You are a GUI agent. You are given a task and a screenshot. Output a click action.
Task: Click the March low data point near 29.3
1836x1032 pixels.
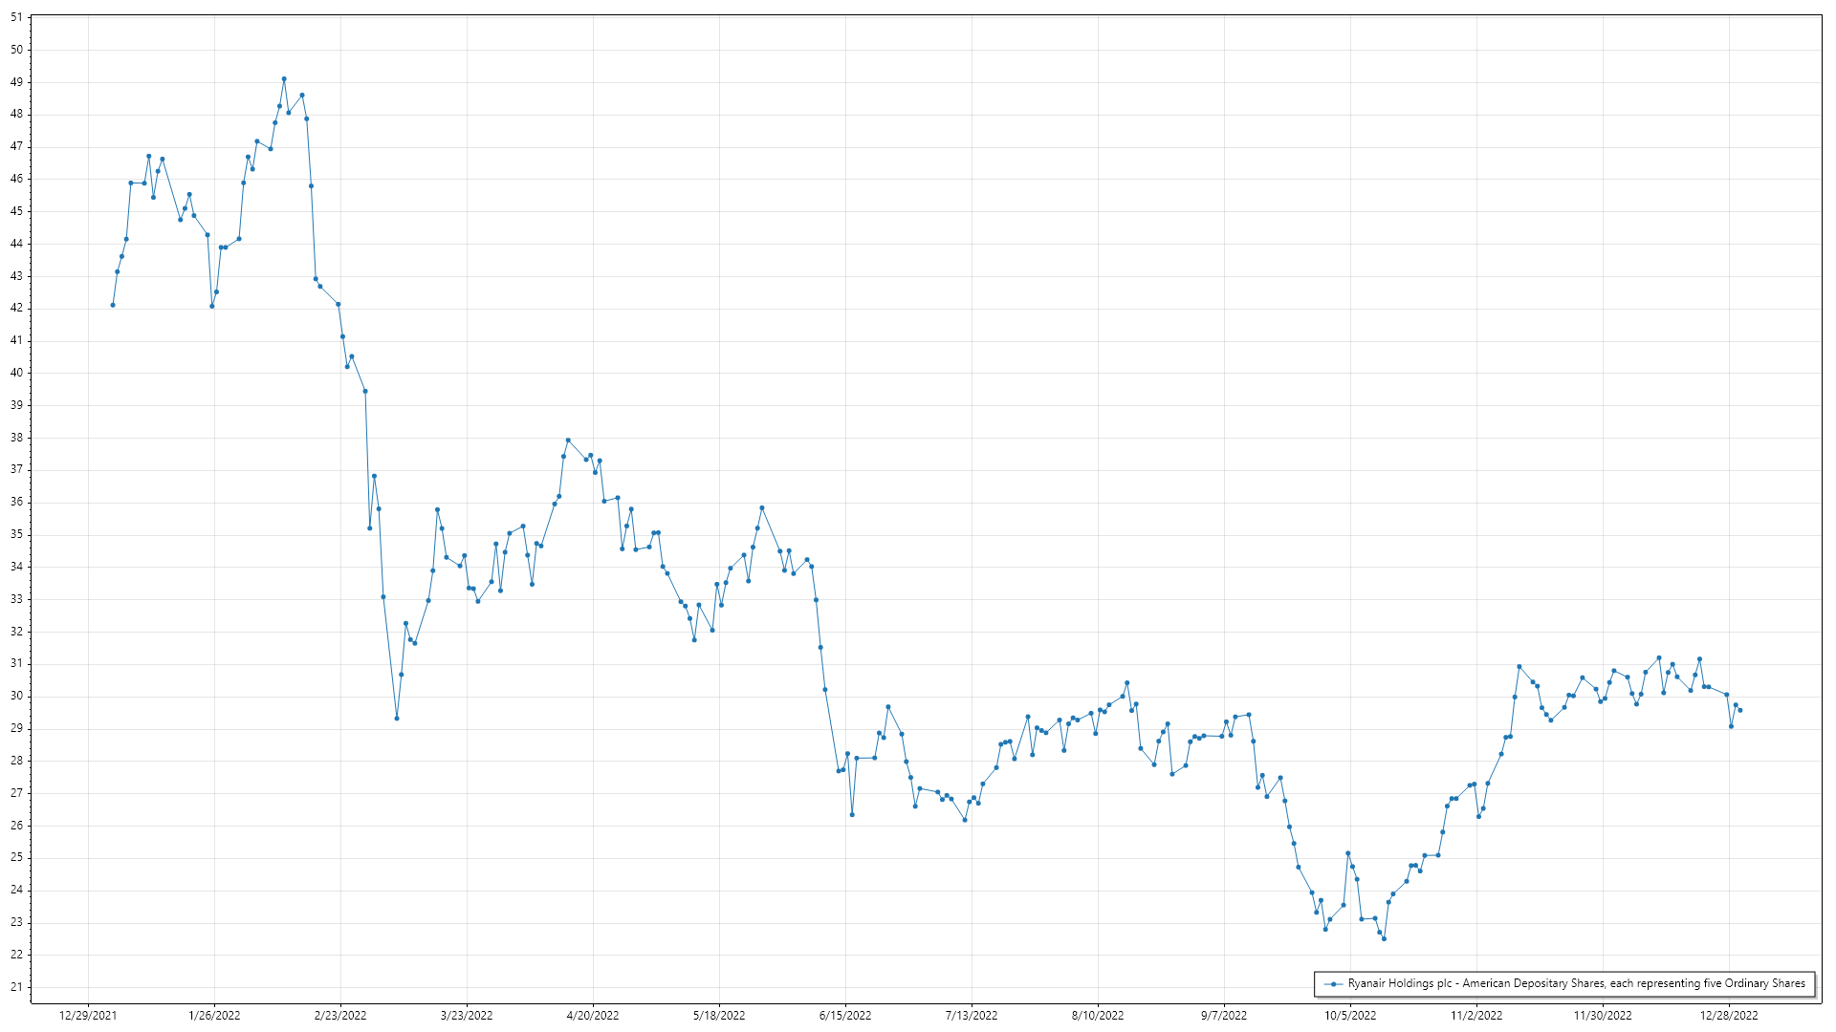(x=397, y=718)
